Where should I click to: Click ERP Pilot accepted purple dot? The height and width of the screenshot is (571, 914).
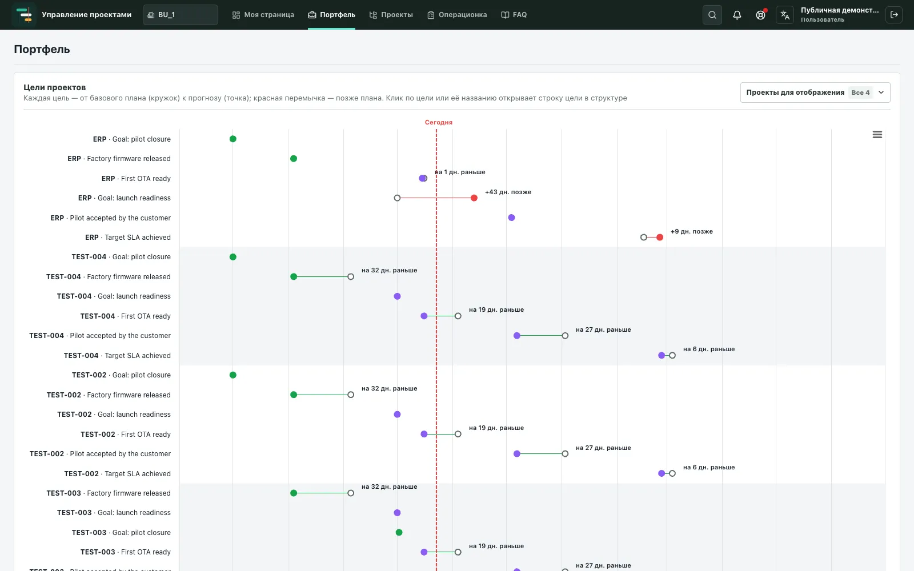coord(511,218)
